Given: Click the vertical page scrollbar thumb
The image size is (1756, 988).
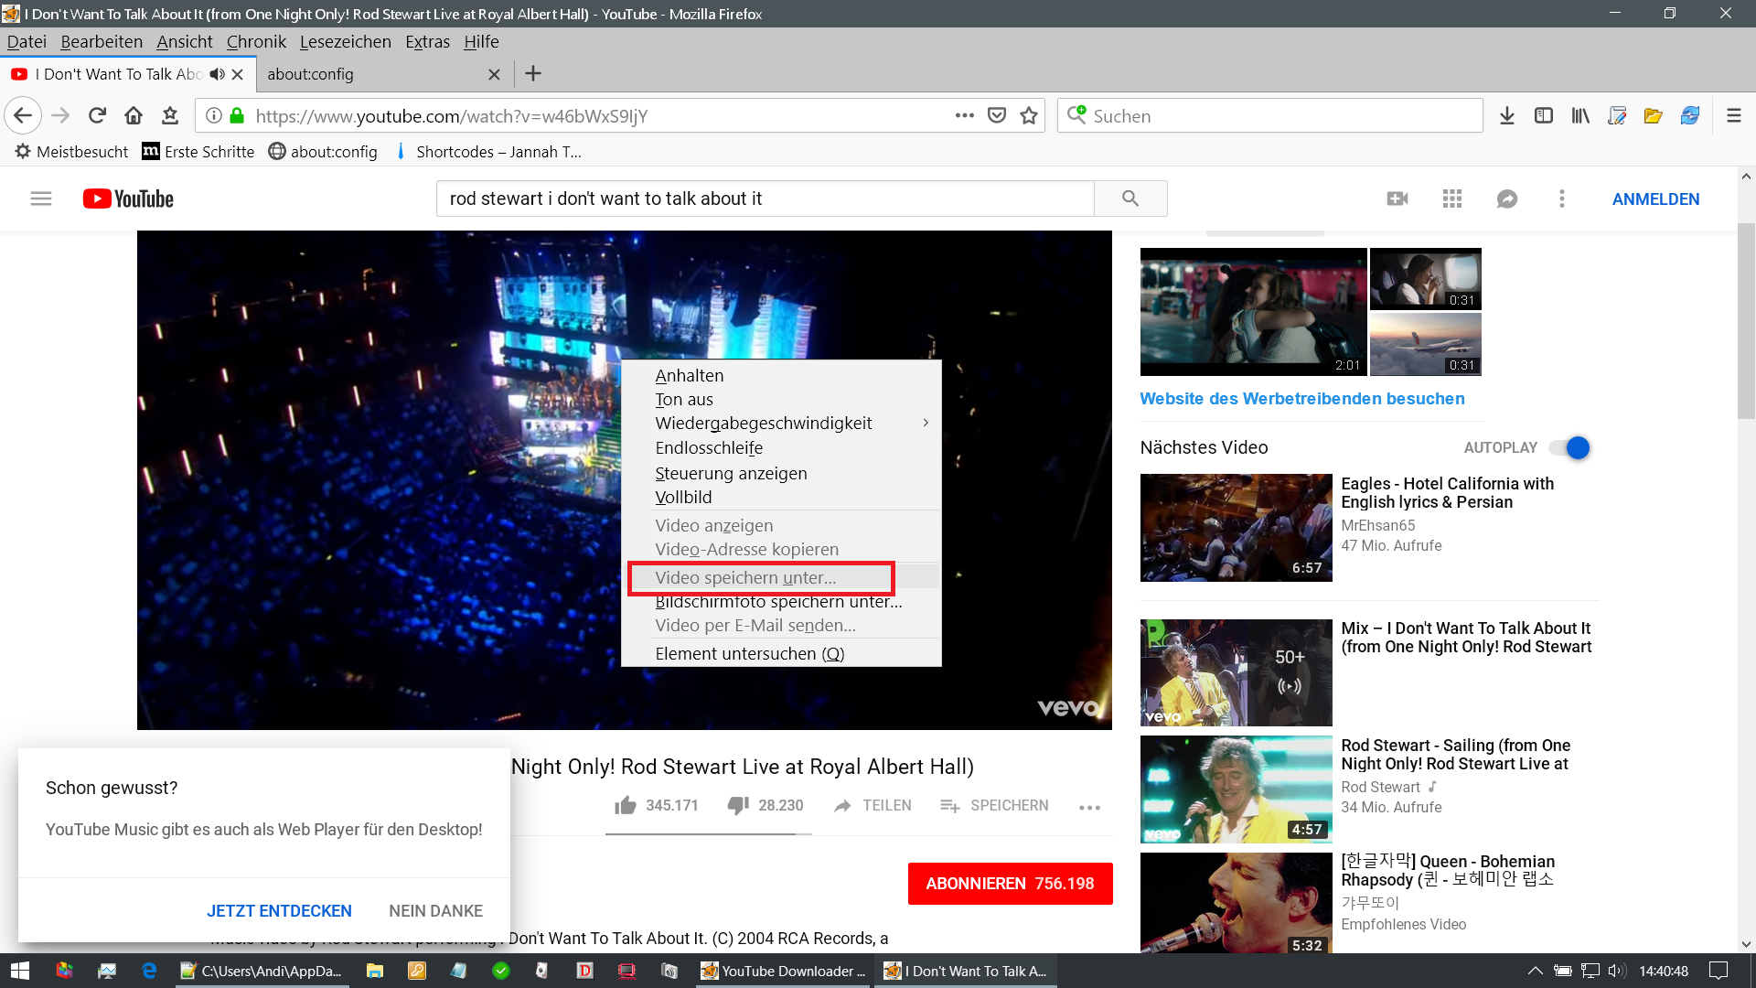Looking at the screenshot, I should click(x=1746, y=320).
